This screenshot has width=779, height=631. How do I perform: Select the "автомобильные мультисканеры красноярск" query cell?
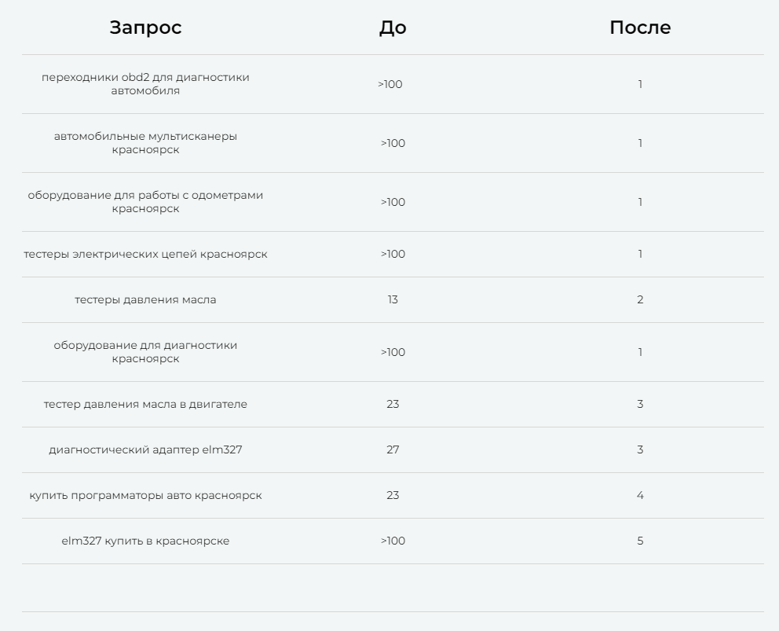coord(145,143)
